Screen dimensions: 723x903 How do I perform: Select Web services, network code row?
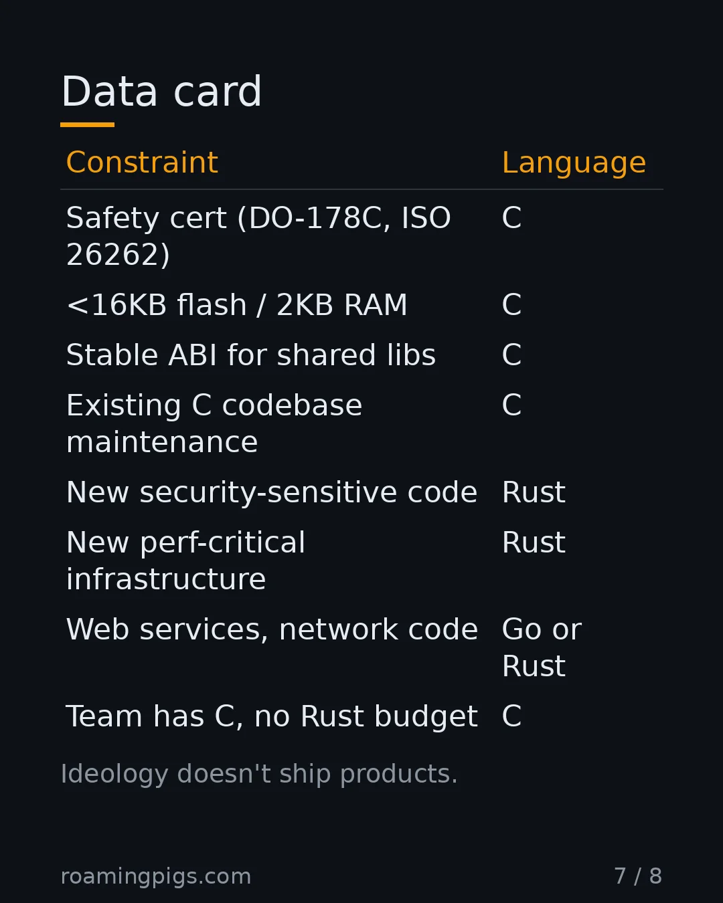point(361,647)
